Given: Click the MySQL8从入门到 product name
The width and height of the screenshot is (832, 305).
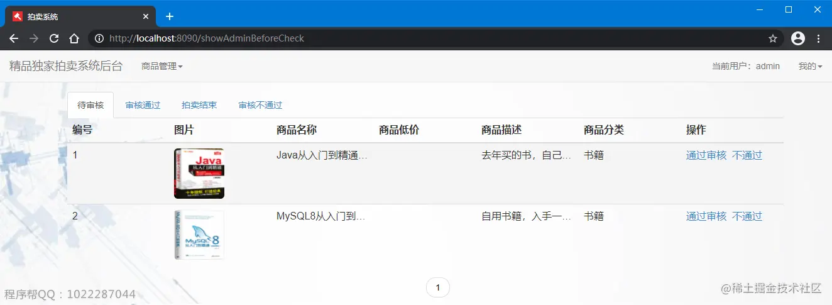Looking at the screenshot, I should point(321,216).
